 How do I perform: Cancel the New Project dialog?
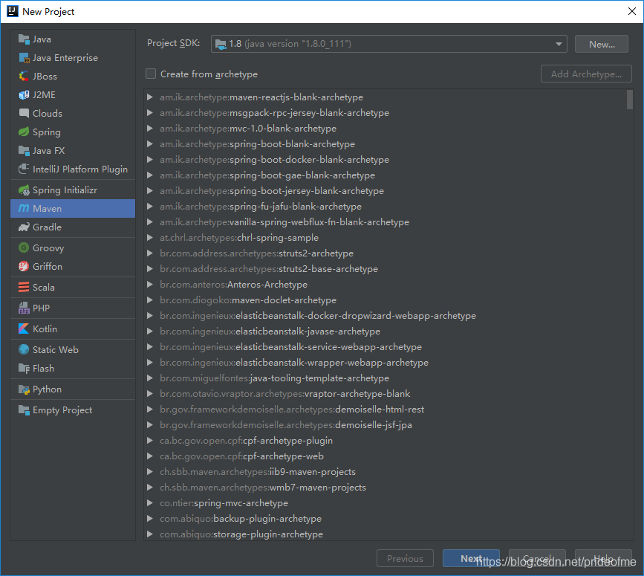pyautogui.click(x=537, y=558)
